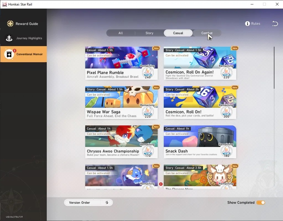
Task: Select the Casual tab
Action: pyautogui.click(x=178, y=33)
